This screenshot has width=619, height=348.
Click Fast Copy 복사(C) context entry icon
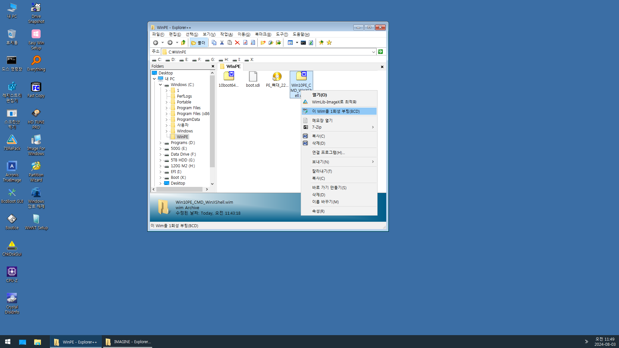click(305, 136)
